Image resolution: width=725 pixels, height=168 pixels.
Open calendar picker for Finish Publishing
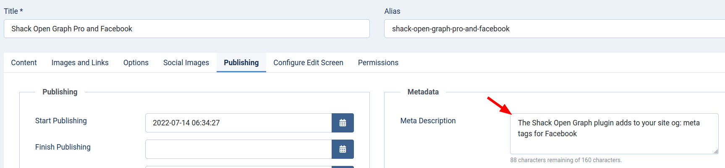tap(343, 149)
